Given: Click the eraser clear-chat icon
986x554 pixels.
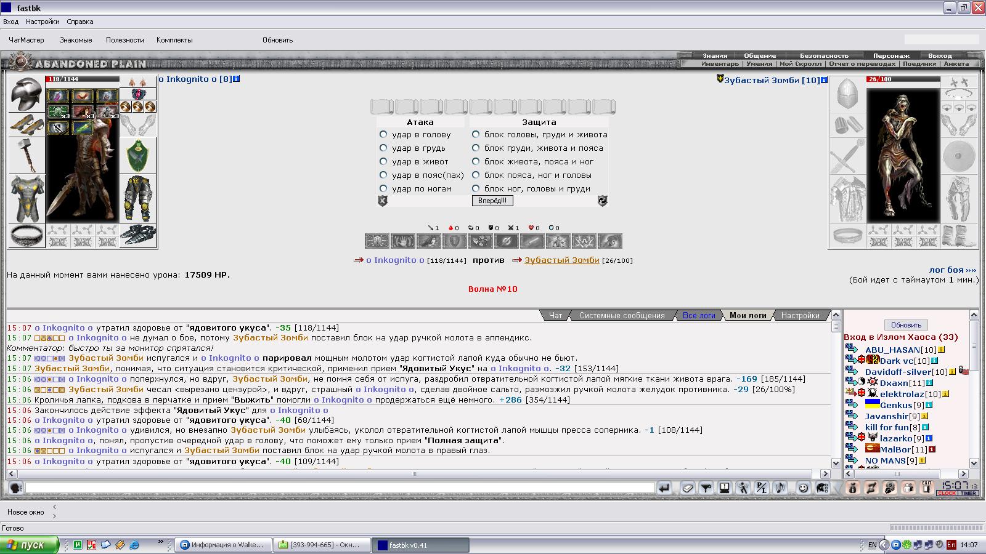Looking at the screenshot, I should coord(688,488).
